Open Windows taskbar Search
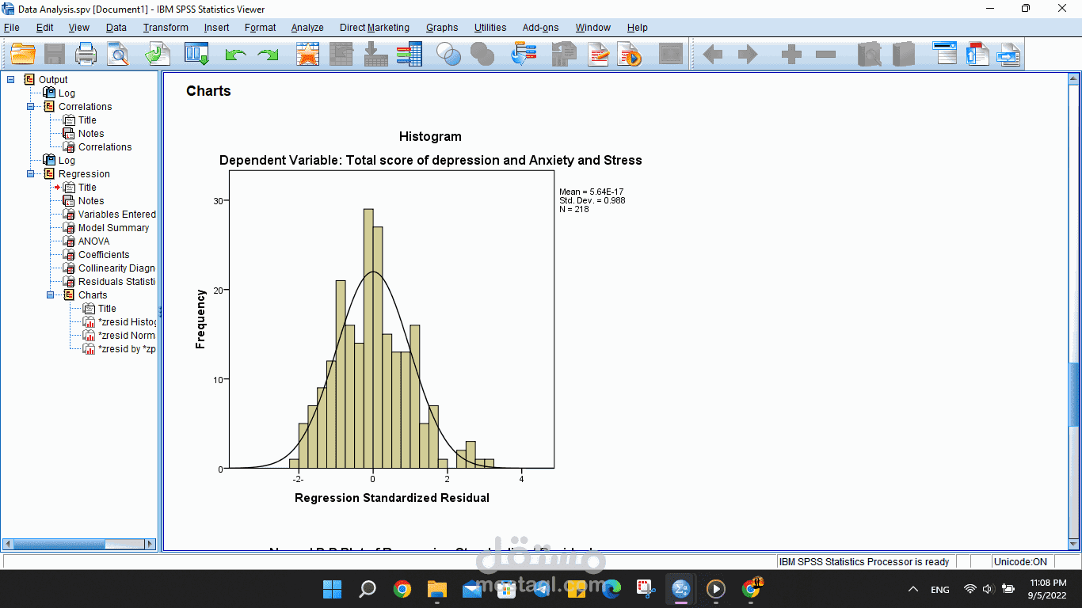The image size is (1082, 608). coord(368,589)
